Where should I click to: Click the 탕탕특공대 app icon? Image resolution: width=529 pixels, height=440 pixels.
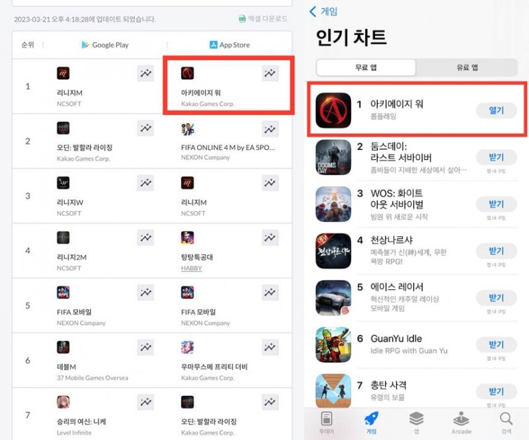[x=187, y=238]
